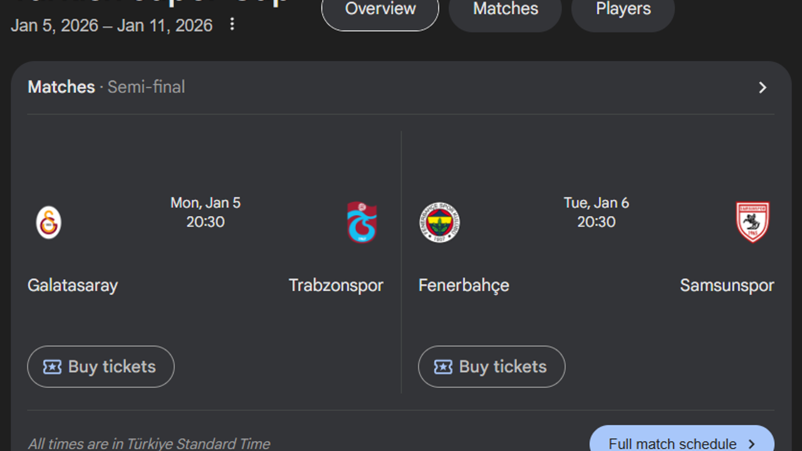Click ticket icon in Fenerbahçe match card

(443, 367)
